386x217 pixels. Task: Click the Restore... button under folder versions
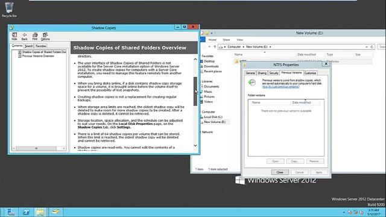315,162
